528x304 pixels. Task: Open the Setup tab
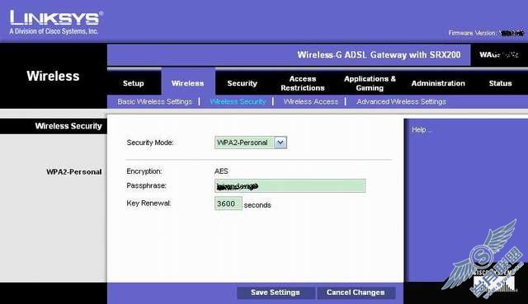point(134,83)
